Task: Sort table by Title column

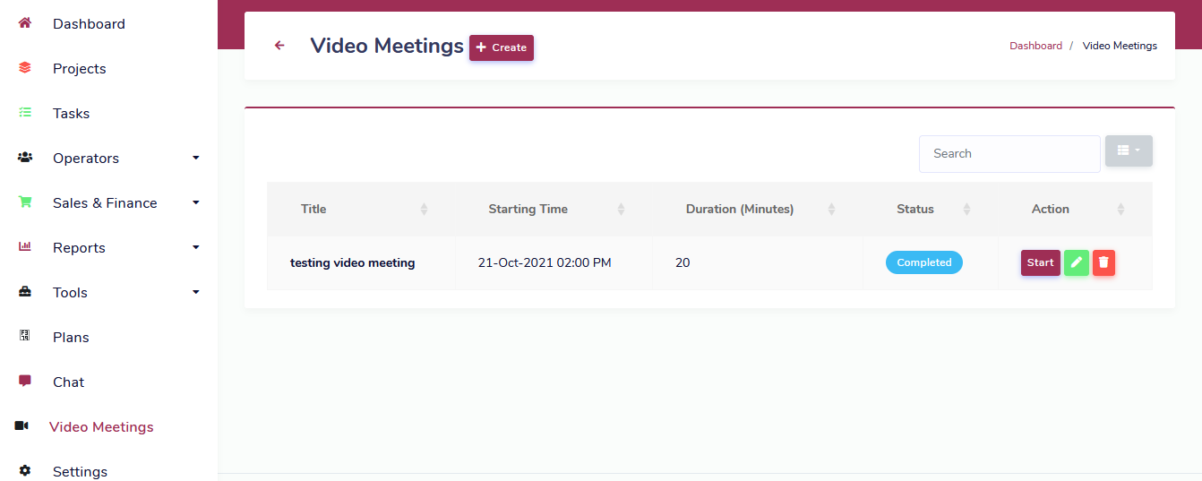Action: (313, 210)
